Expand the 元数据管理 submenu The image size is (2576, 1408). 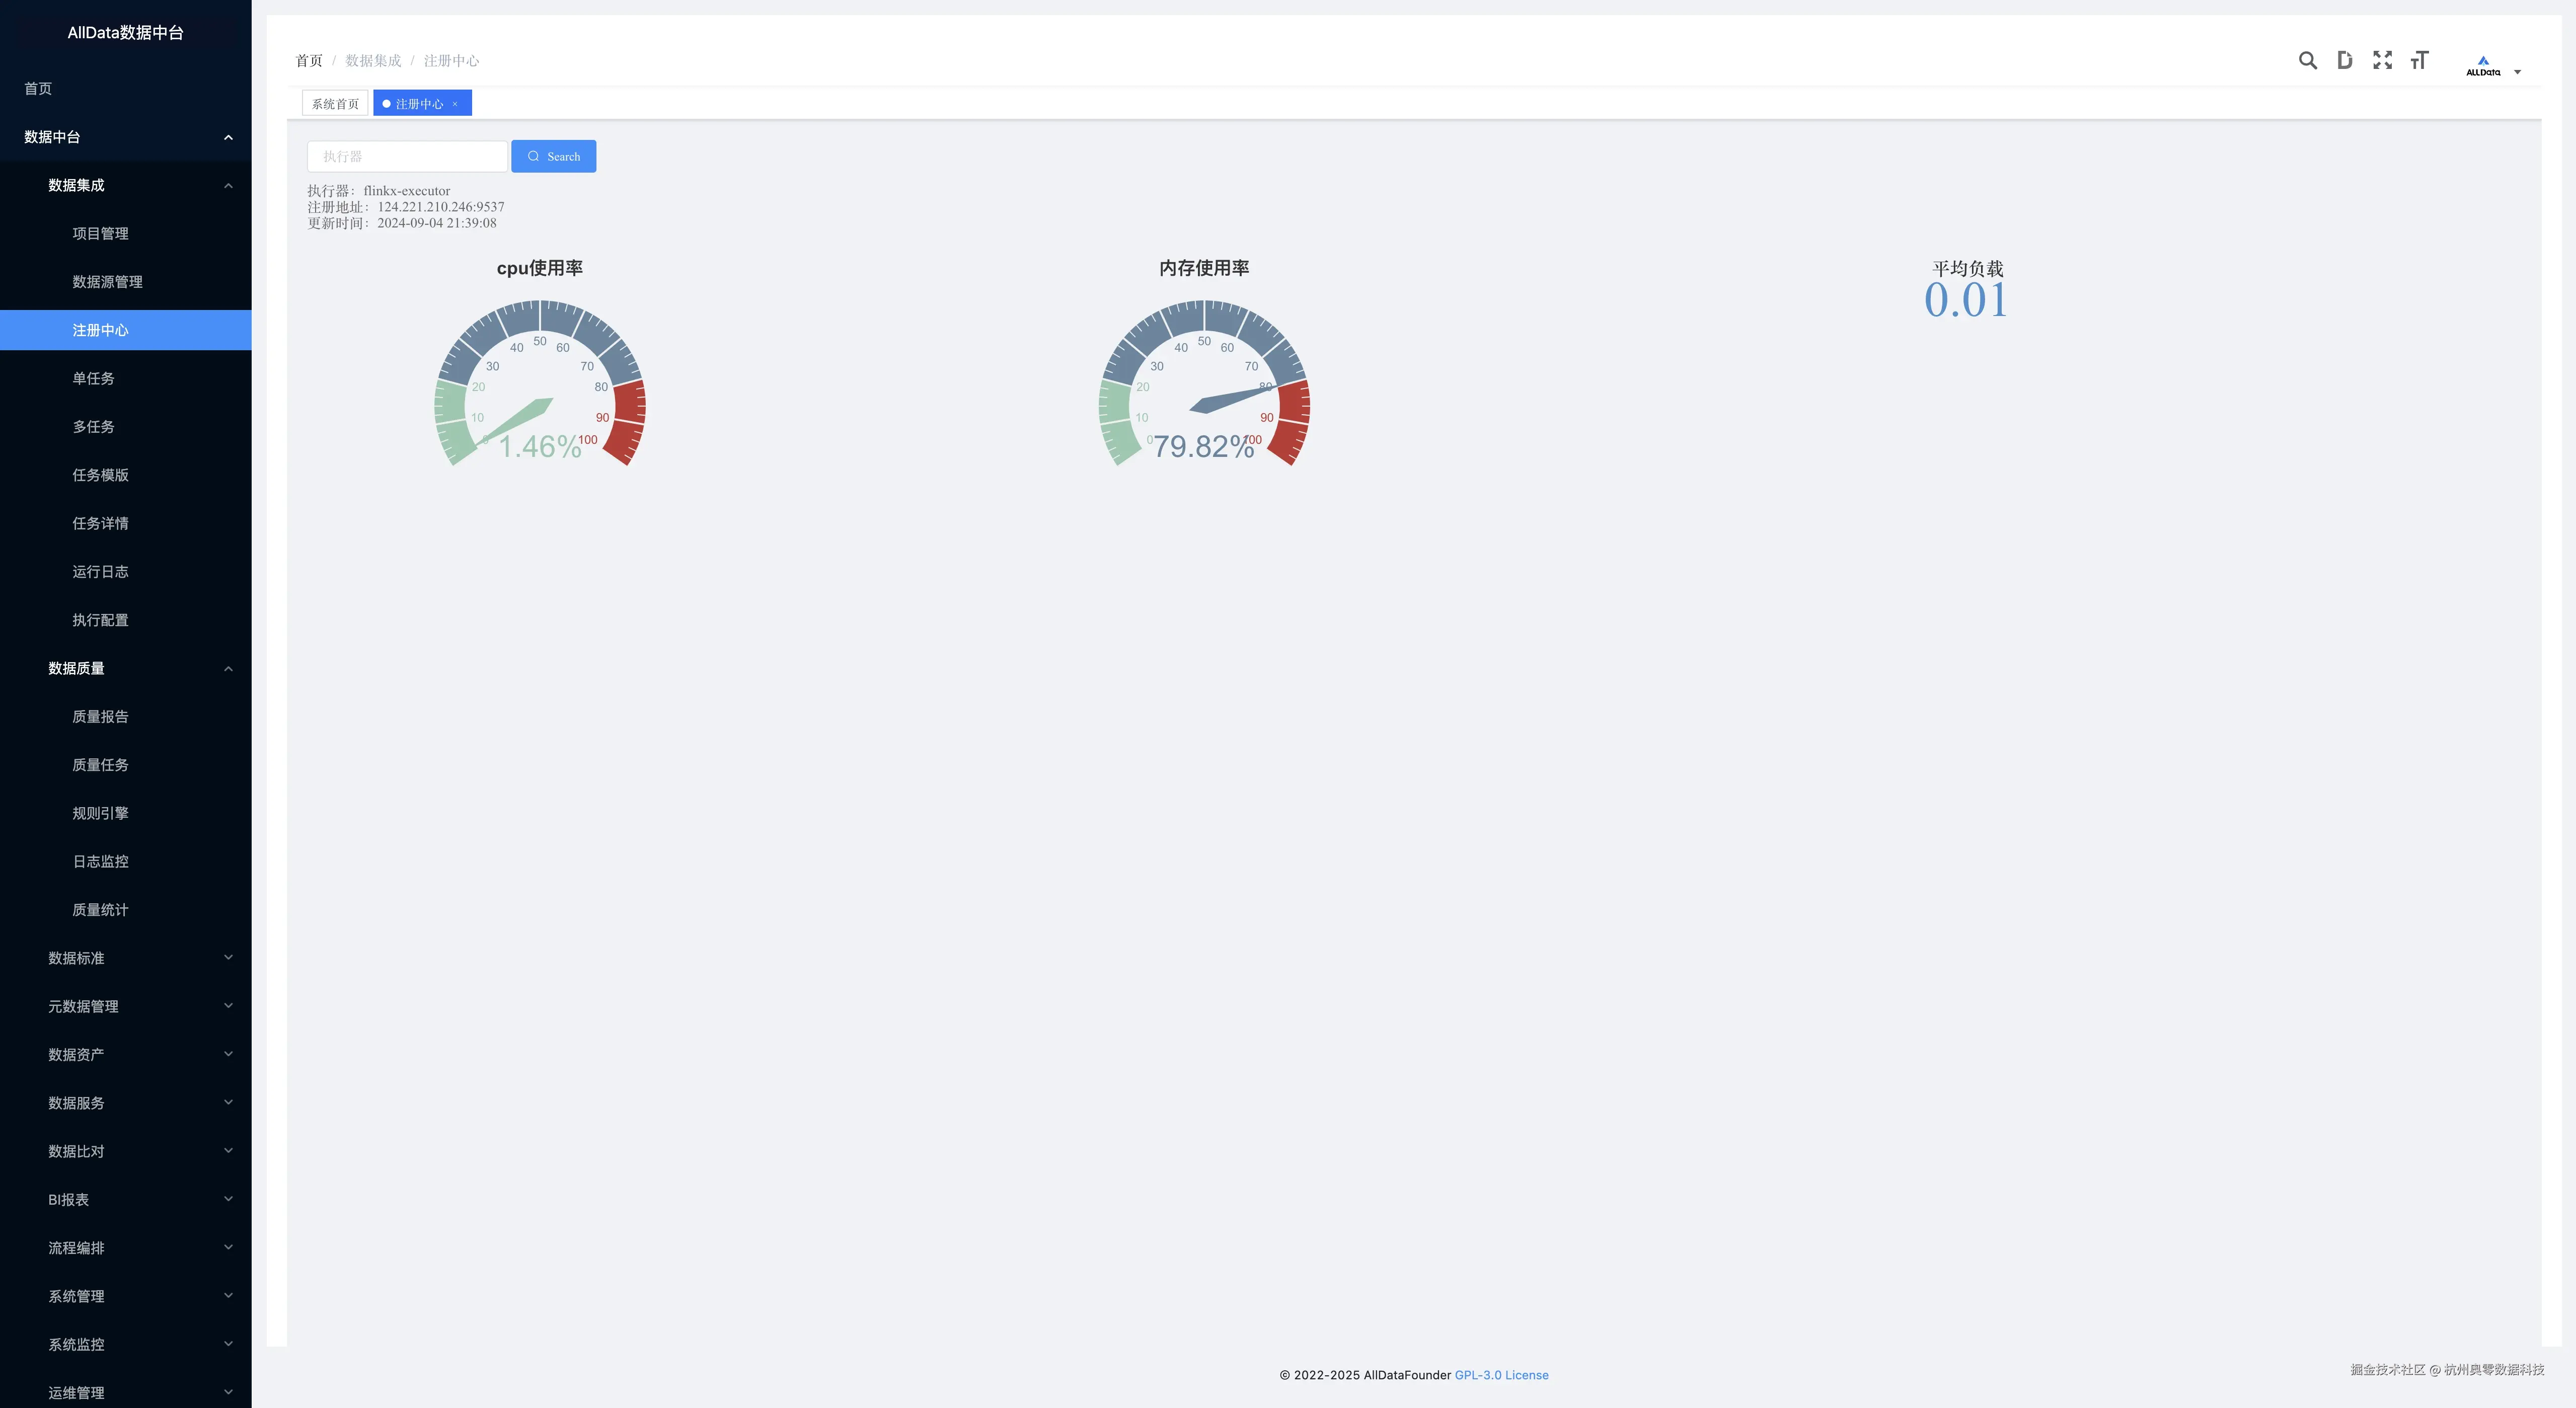pyautogui.click(x=138, y=1006)
